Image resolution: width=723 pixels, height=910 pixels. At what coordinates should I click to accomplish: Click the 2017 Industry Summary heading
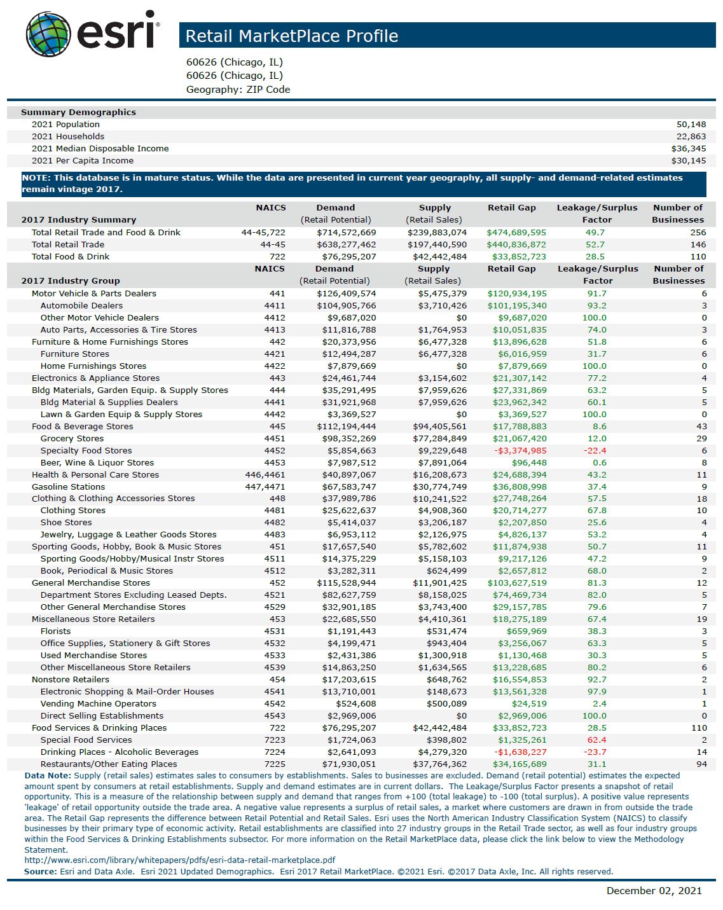point(78,220)
